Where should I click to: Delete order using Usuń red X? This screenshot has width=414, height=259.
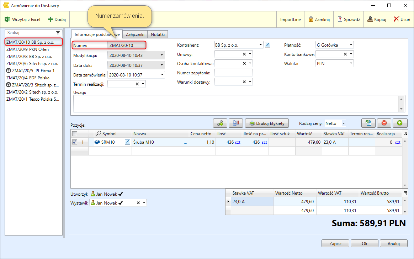(x=402, y=20)
